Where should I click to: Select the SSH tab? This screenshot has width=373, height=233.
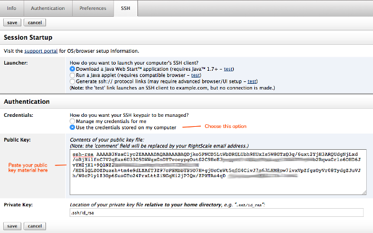pos(126,8)
